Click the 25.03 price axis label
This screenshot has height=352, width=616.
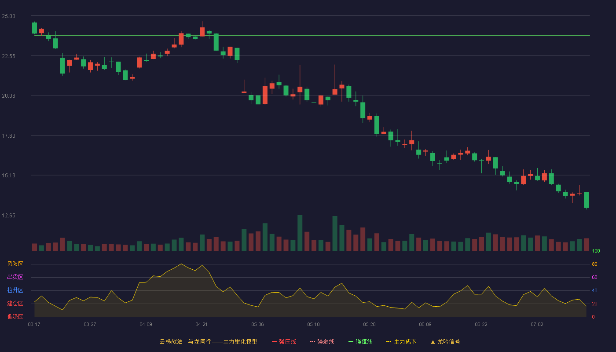tap(8, 16)
